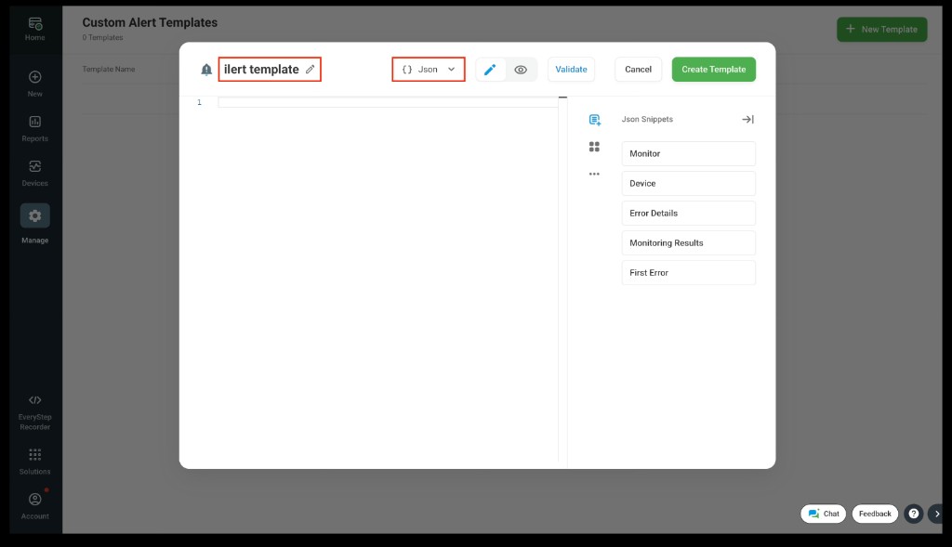Screen dimensions: 952x547
Task: Insert the Error Details snippet
Action: 688,214
